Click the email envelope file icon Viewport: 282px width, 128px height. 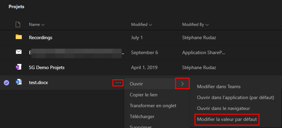(x=18, y=52)
